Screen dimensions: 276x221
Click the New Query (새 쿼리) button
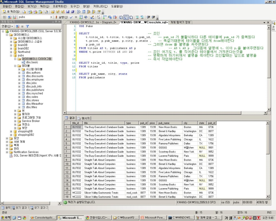[x=11, y=12]
